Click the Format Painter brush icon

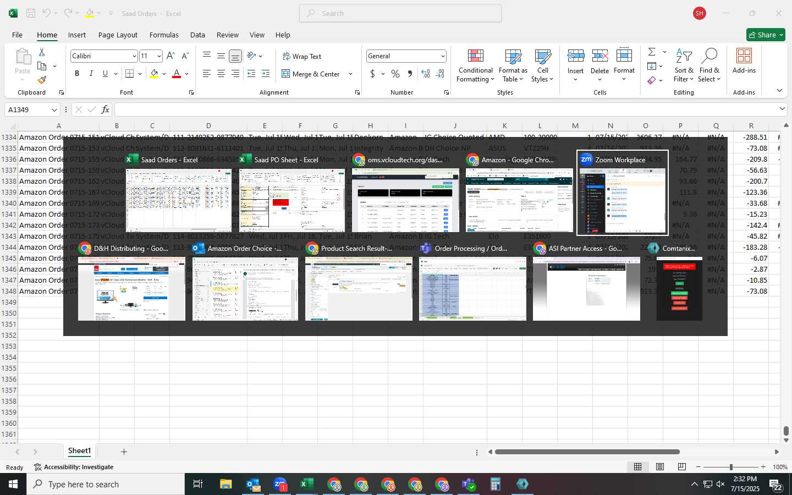pyautogui.click(x=42, y=80)
